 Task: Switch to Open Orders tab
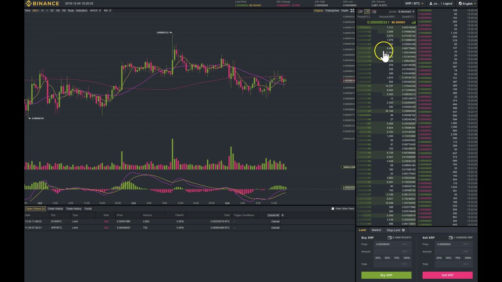(x=35, y=209)
